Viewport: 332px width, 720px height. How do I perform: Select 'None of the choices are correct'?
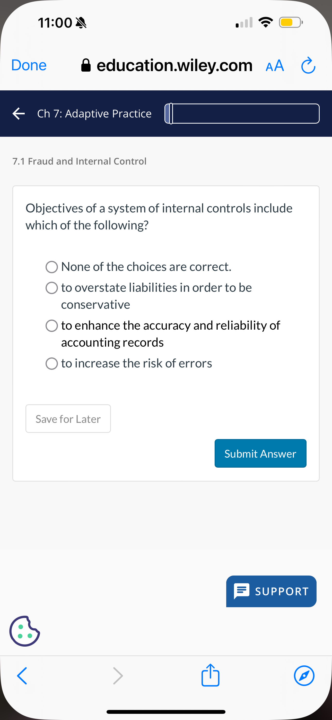[51, 267]
